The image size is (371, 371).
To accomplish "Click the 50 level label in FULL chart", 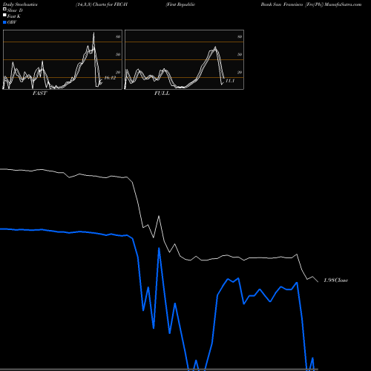I will (240, 54).
